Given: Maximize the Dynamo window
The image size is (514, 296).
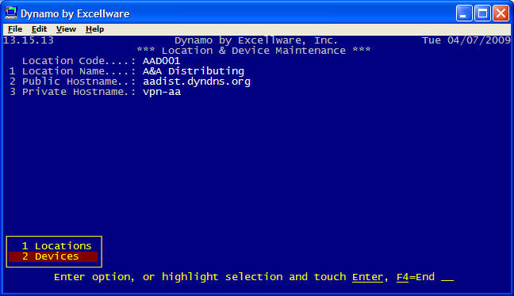Looking at the screenshot, I should tap(482, 13).
